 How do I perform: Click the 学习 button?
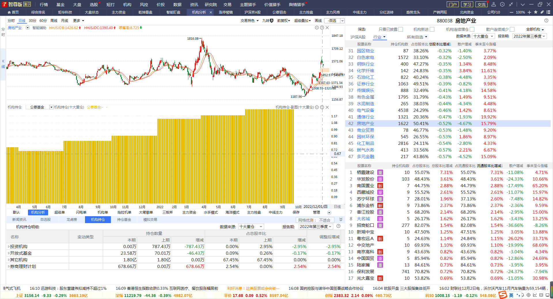467,5
